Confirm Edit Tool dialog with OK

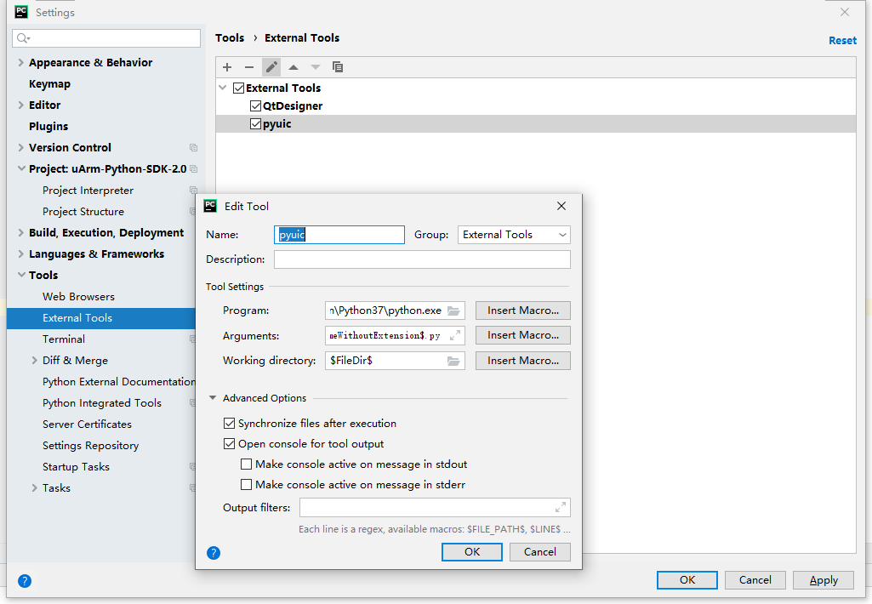(472, 552)
